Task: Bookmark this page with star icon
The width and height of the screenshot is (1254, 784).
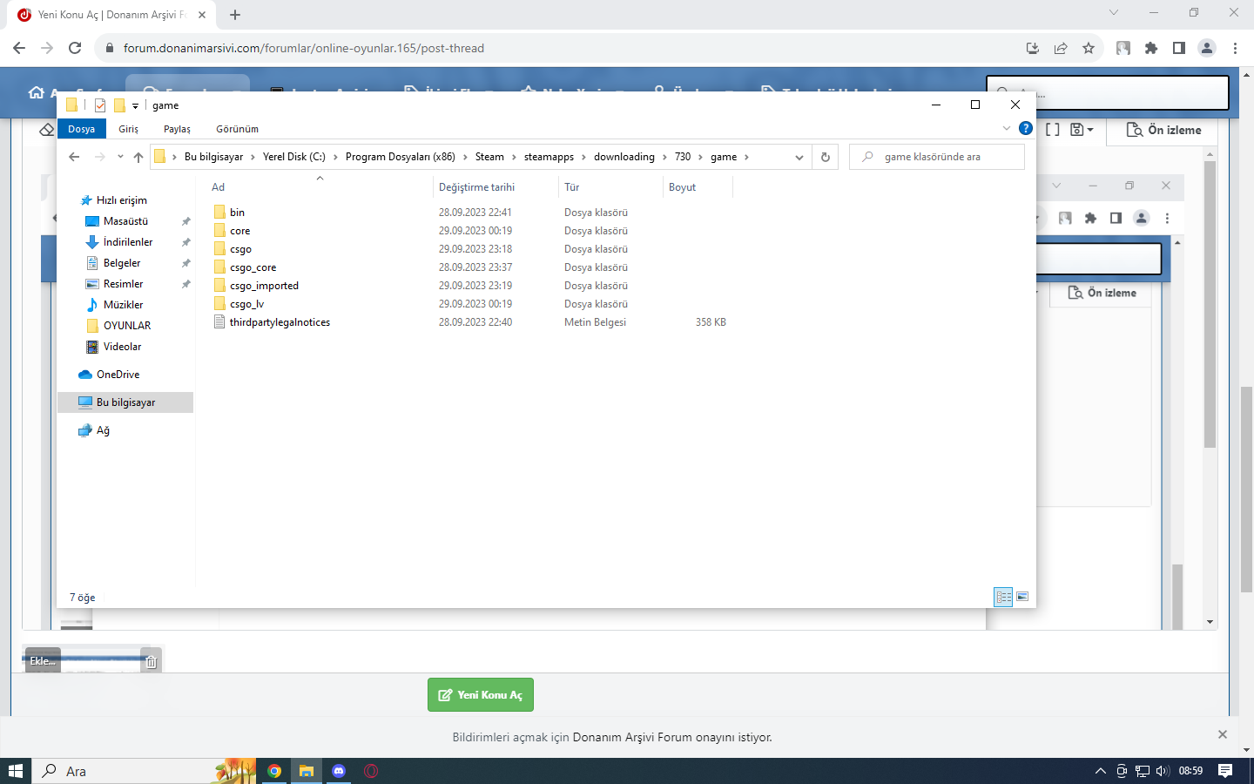Action: (1089, 48)
